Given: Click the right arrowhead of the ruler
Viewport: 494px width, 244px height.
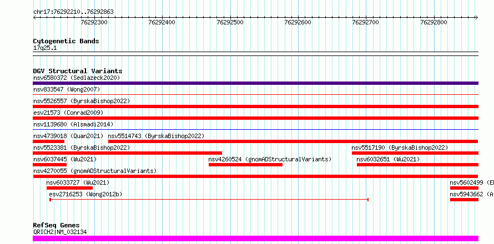Looking at the screenshot, I should (x=477, y=18).
